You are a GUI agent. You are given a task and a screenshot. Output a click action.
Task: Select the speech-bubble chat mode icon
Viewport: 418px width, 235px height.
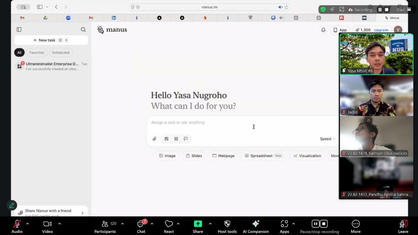(x=186, y=139)
